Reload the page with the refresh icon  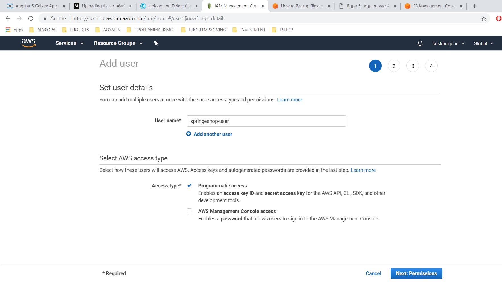pos(31,18)
